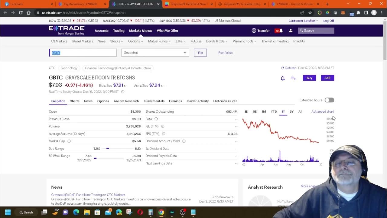Switch to the Insider Activity tab
Screen dimensions: 387x218
(197, 101)
